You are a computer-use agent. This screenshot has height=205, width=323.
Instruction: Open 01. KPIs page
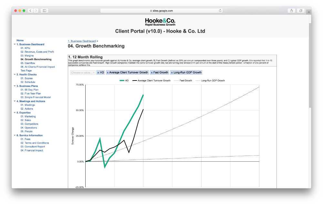coord(25,48)
